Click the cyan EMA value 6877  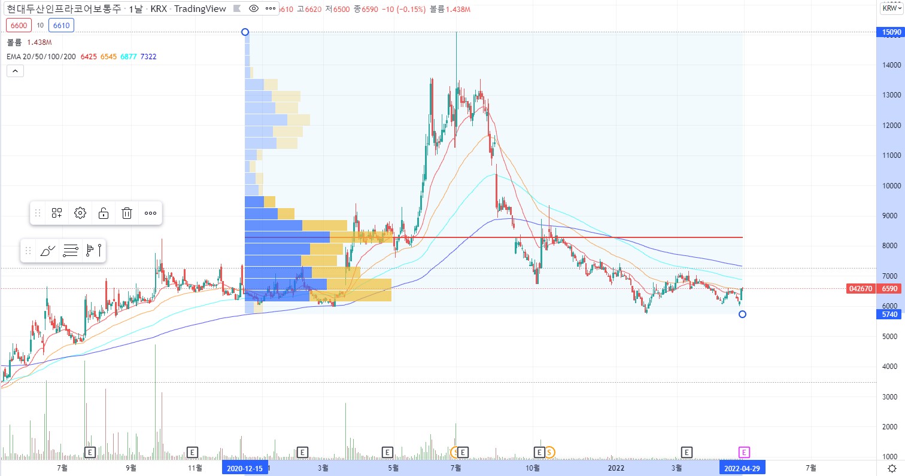[129, 56]
